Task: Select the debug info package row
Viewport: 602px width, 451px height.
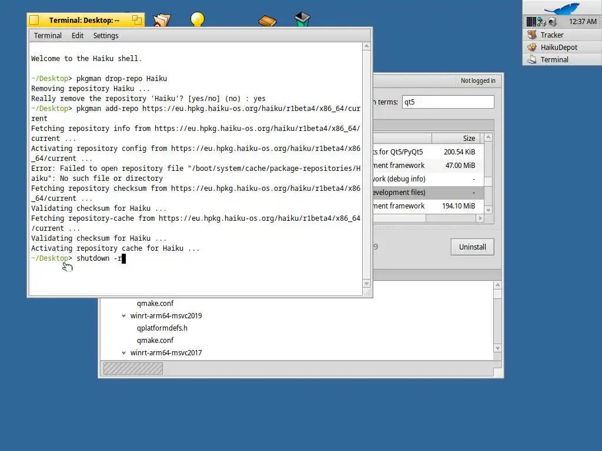Action: point(429,179)
